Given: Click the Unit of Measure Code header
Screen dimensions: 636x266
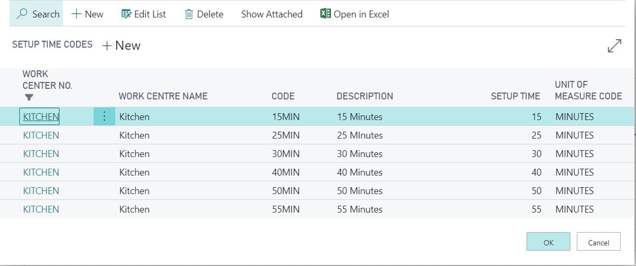Looking at the screenshot, I should click(588, 90).
